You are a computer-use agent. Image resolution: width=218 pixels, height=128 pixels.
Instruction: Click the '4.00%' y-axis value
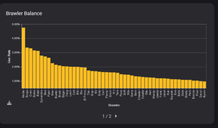16,38
